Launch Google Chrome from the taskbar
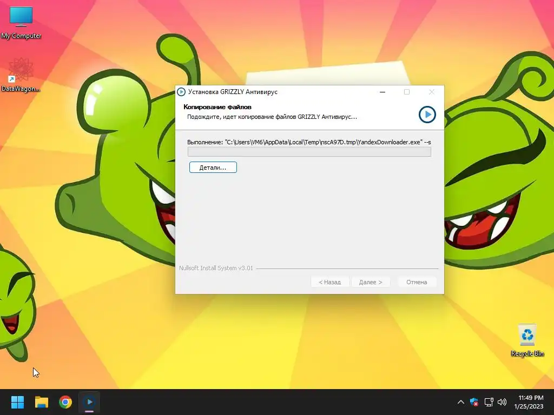Image resolution: width=554 pixels, height=415 pixels. click(x=65, y=402)
